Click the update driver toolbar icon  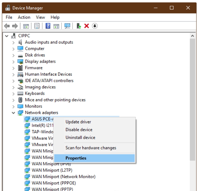pyautogui.click(x=78, y=26)
